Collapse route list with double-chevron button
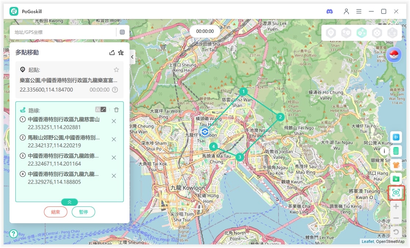The height and width of the screenshot is (248, 410). click(70, 202)
